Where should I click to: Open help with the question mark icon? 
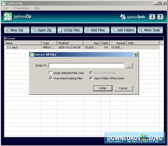160,17
